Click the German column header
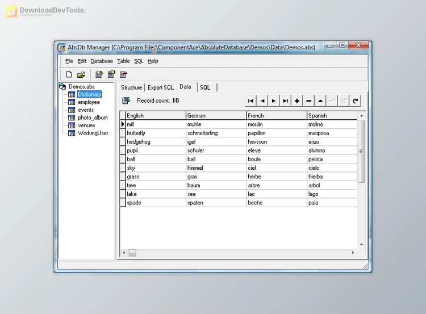The image size is (426, 314). click(x=216, y=115)
